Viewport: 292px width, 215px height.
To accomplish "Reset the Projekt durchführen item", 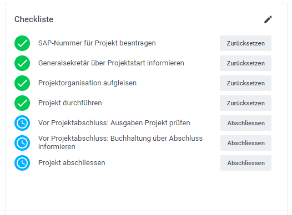I will [x=245, y=103].
